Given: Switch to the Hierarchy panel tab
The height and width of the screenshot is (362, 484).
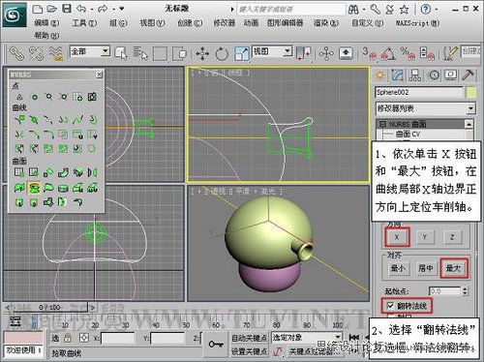Looking at the screenshot, I should click(x=415, y=75).
